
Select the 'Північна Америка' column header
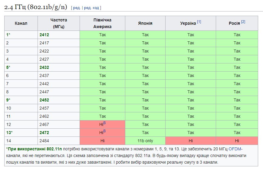click(x=102, y=23)
